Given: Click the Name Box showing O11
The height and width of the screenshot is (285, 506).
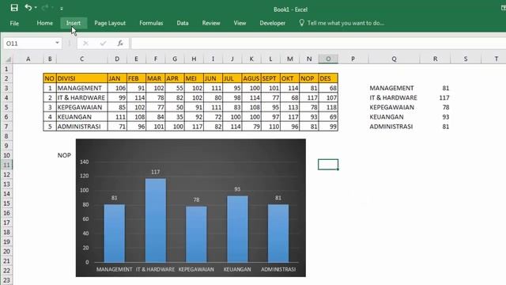Looking at the screenshot, I should click(x=28, y=44).
